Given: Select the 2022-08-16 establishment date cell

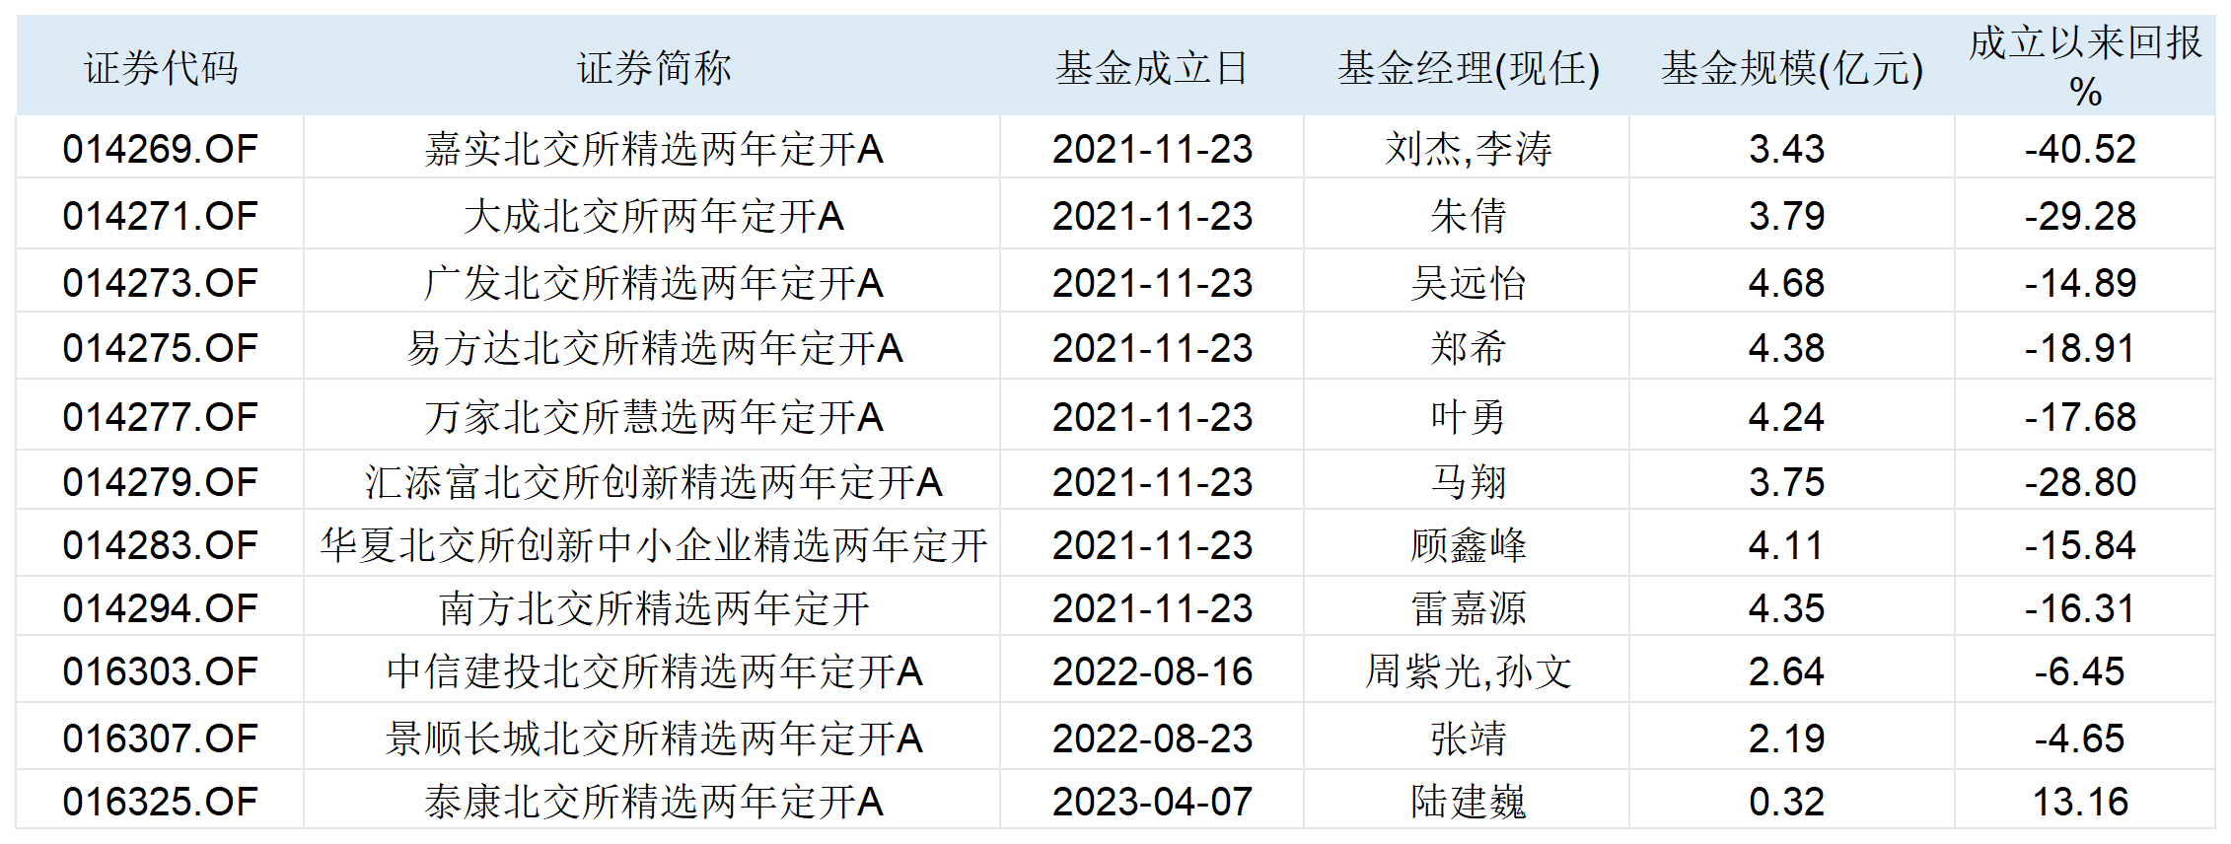Looking at the screenshot, I should 1152,671.
